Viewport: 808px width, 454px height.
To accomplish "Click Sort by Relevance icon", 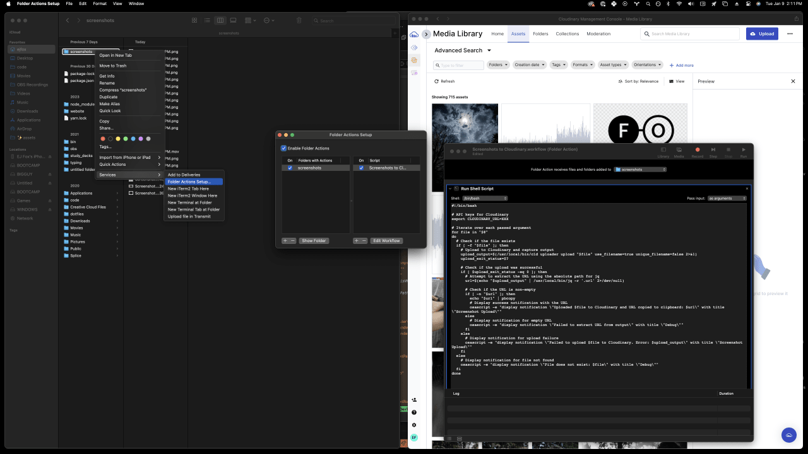I will tap(620, 81).
